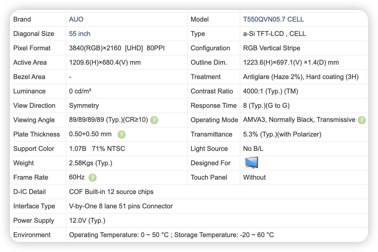
Task: Click the V-by-One 8 lane interface value
Action: [x=121, y=206]
